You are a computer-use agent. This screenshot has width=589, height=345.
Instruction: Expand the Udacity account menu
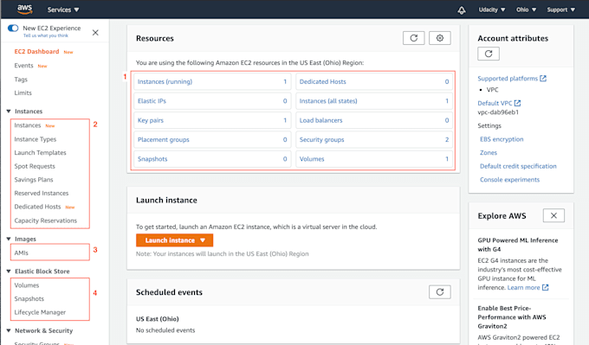[492, 10]
